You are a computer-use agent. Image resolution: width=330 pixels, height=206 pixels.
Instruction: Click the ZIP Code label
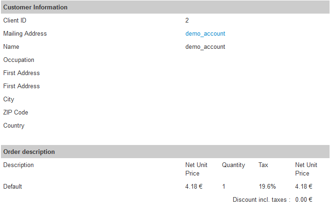point(15,112)
